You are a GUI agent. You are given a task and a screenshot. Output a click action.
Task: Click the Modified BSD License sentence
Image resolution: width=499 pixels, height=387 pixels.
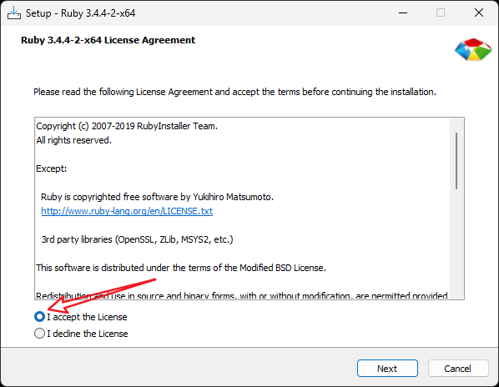(x=181, y=268)
